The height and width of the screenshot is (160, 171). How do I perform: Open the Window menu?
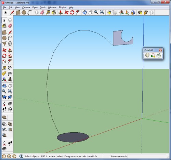coord(52,8)
